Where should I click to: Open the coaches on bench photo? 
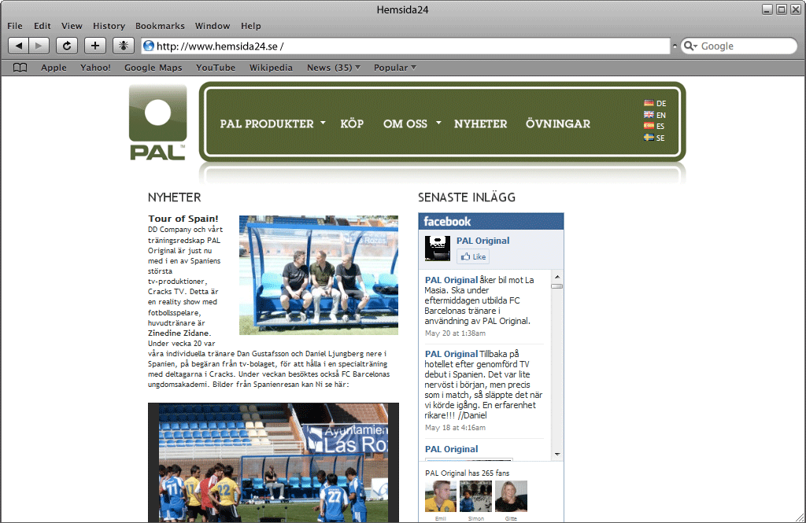point(319,274)
